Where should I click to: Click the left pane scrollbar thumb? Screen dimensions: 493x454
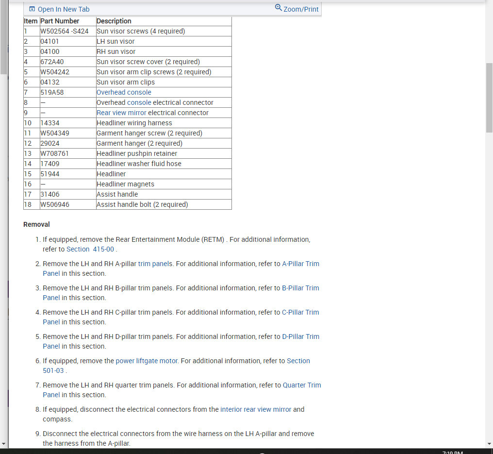[x=3, y=37]
